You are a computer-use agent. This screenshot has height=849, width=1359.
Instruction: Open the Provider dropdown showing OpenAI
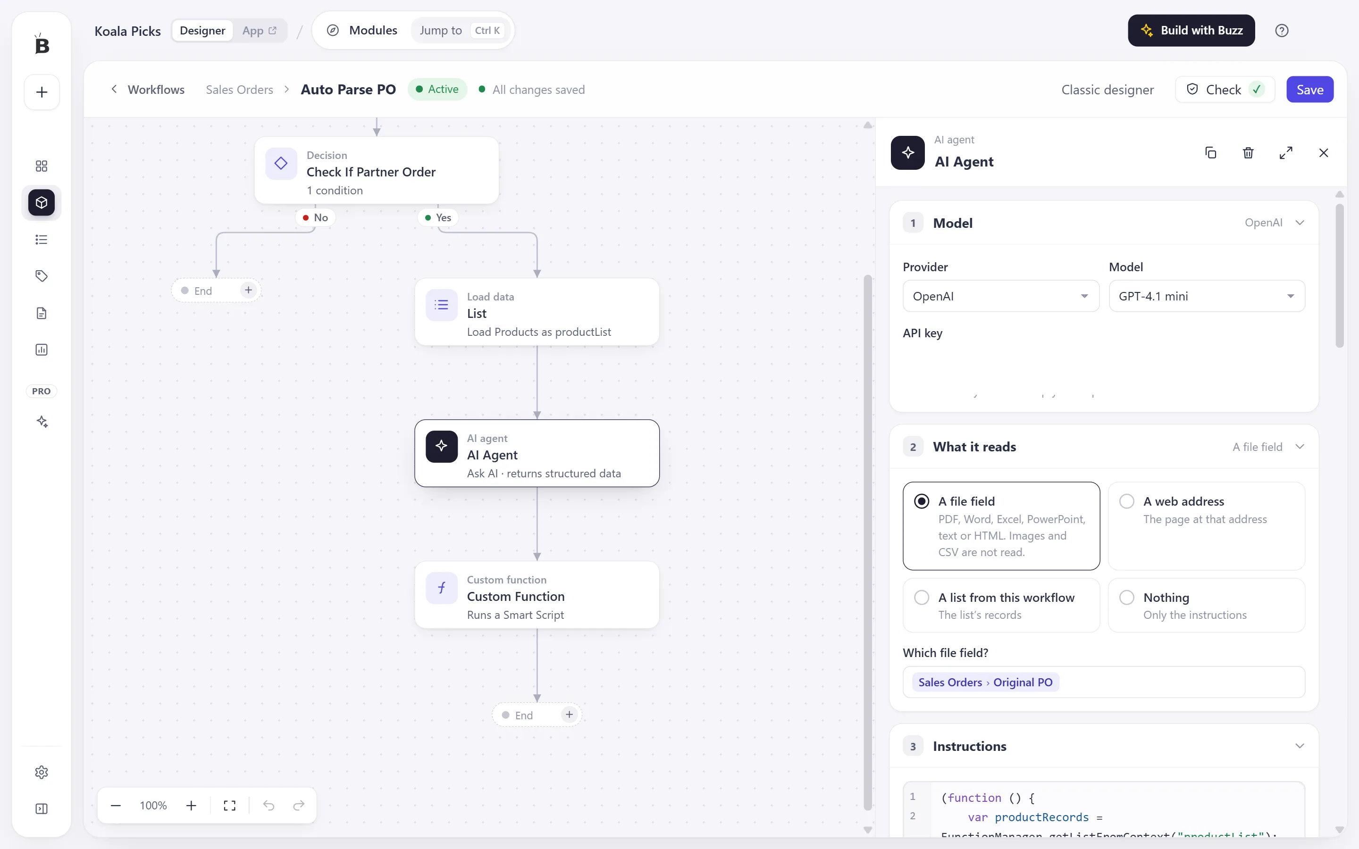pyautogui.click(x=1001, y=296)
